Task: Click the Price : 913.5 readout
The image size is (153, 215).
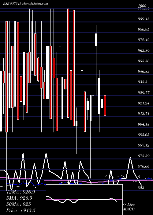Action: pyautogui.click(x=21, y=210)
